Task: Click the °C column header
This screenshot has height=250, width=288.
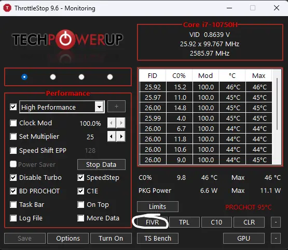Action: coord(232,75)
